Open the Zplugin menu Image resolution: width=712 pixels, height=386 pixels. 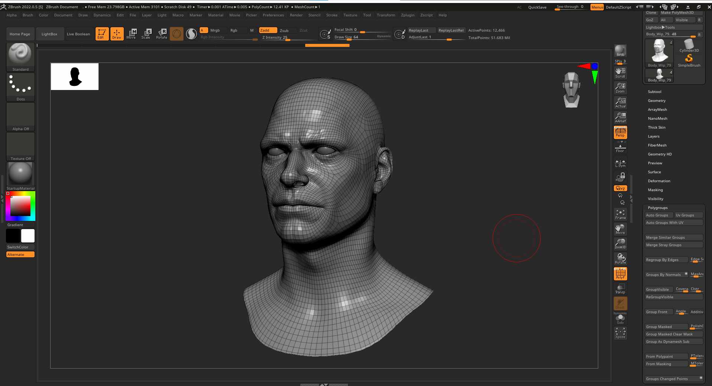(x=407, y=15)
